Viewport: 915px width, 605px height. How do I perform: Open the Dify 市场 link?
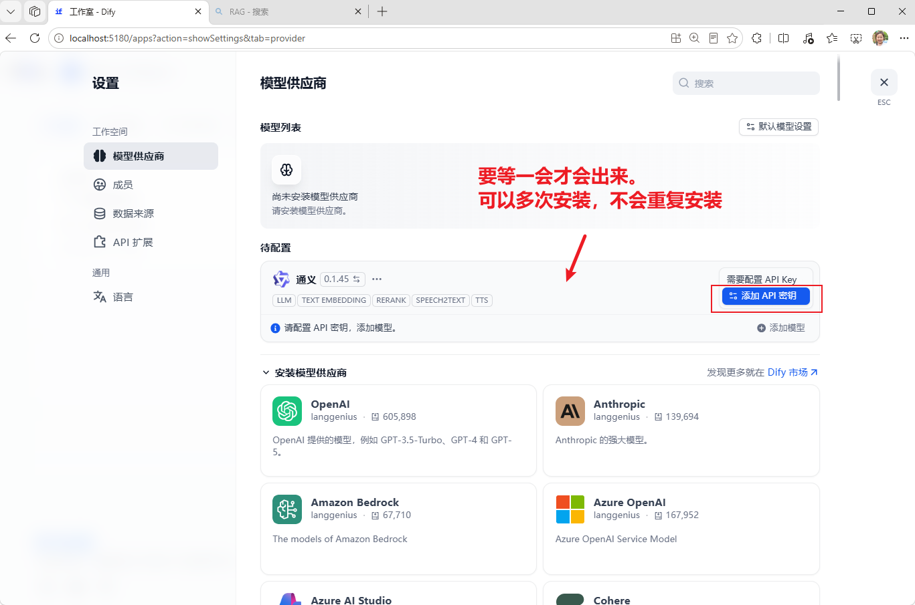click(x=793, y=372)
